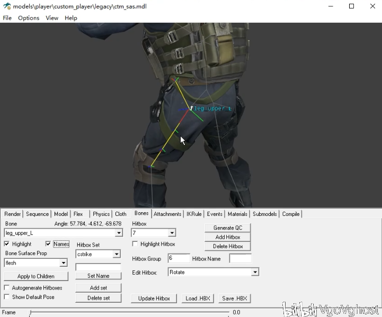The height and width of the screenshot is (317, 382).
Task: Switch to the Render tab
Action: (12, 214)
